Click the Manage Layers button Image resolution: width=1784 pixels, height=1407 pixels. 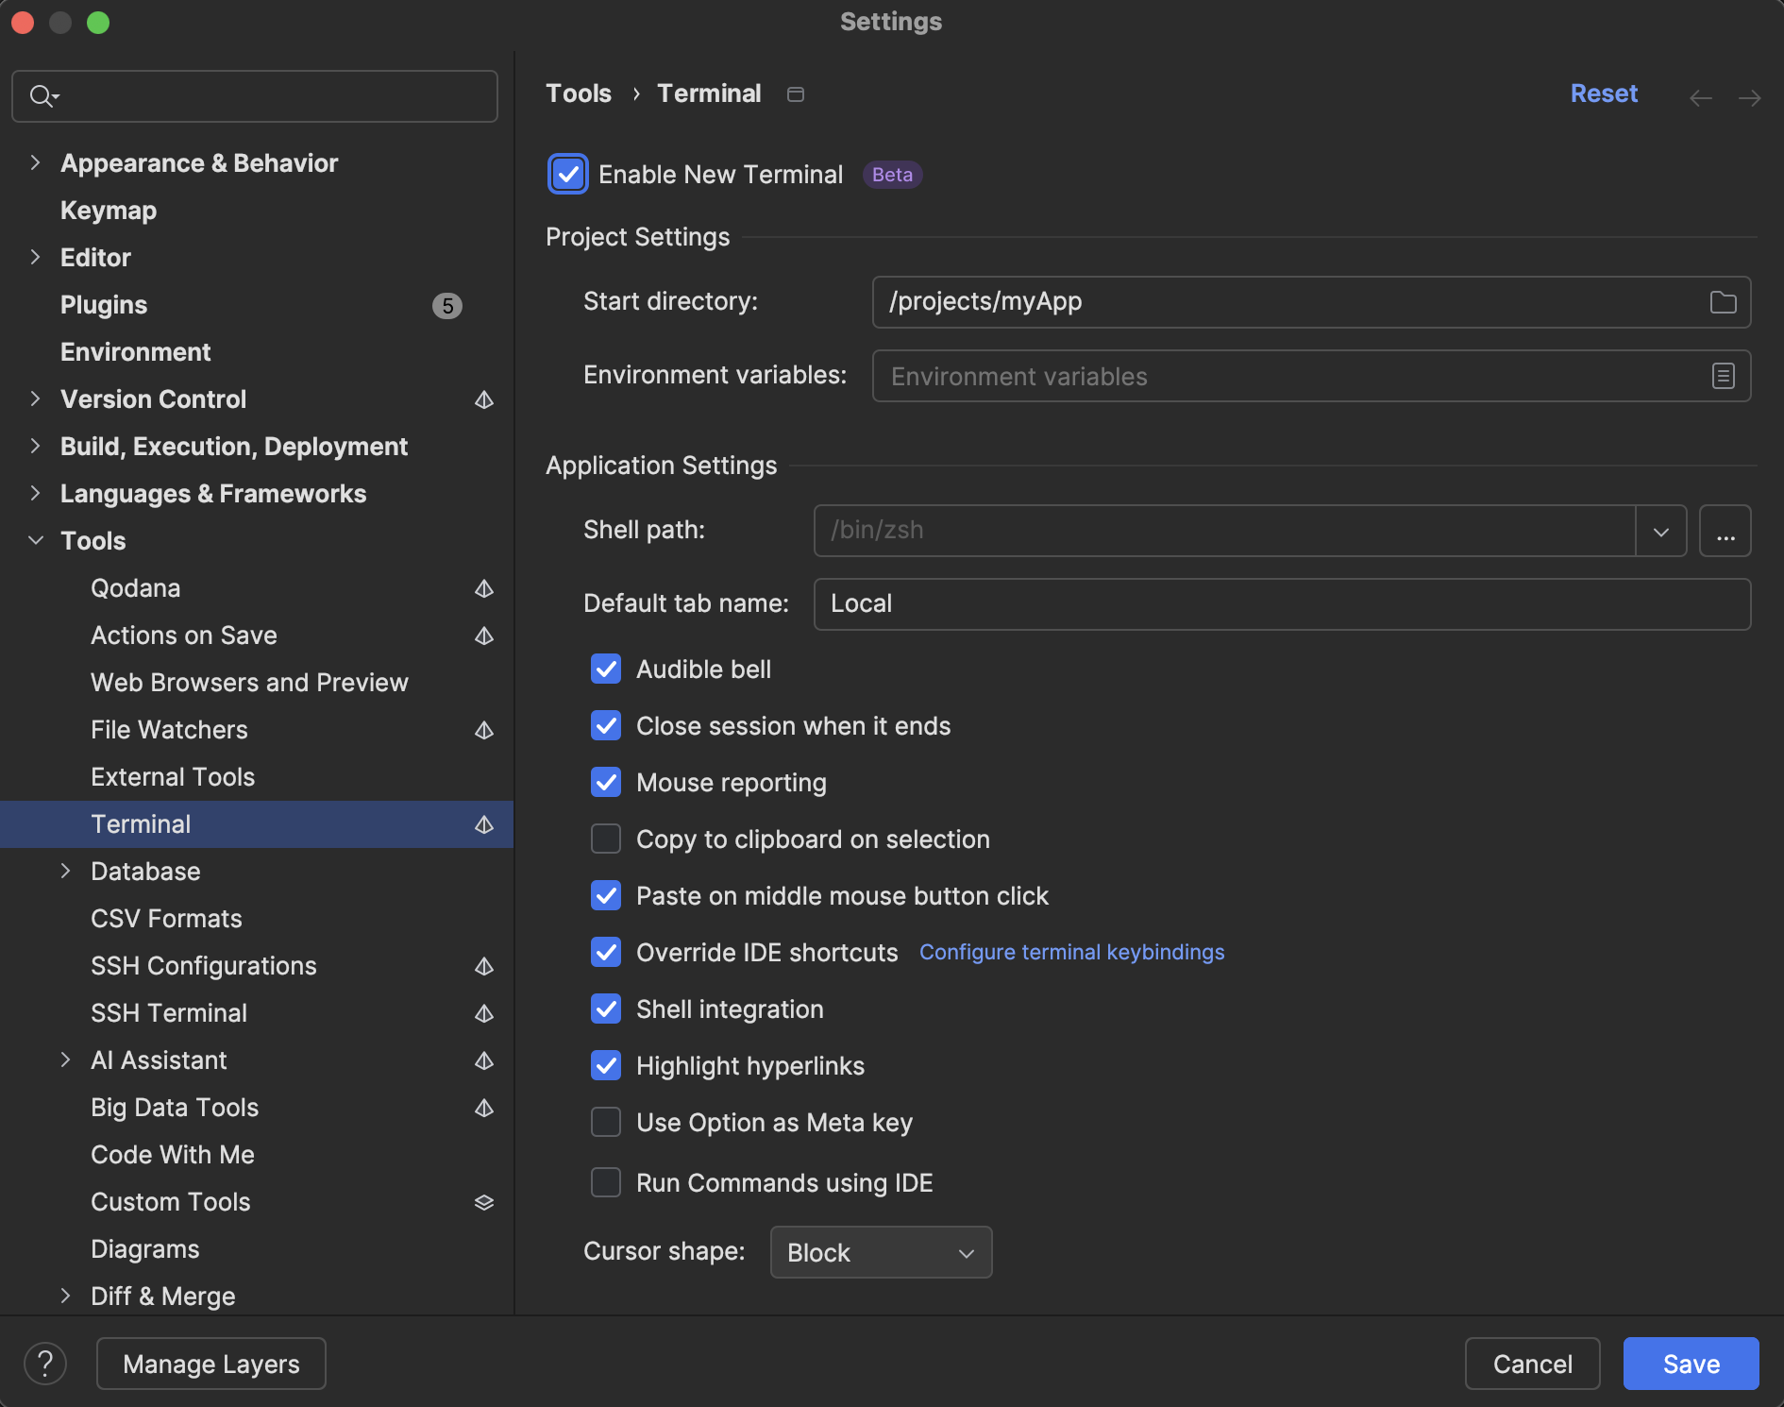(x=210, y=1363)
